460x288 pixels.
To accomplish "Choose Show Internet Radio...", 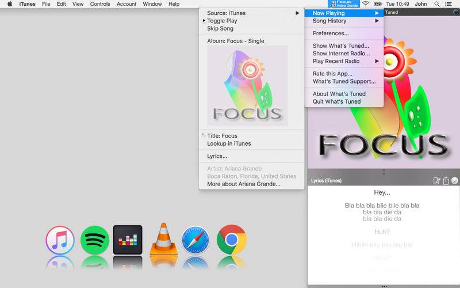I will pyautogui.click(x=344, y=54).
